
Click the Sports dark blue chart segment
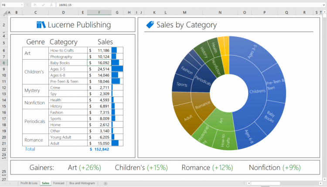(181, 83)
